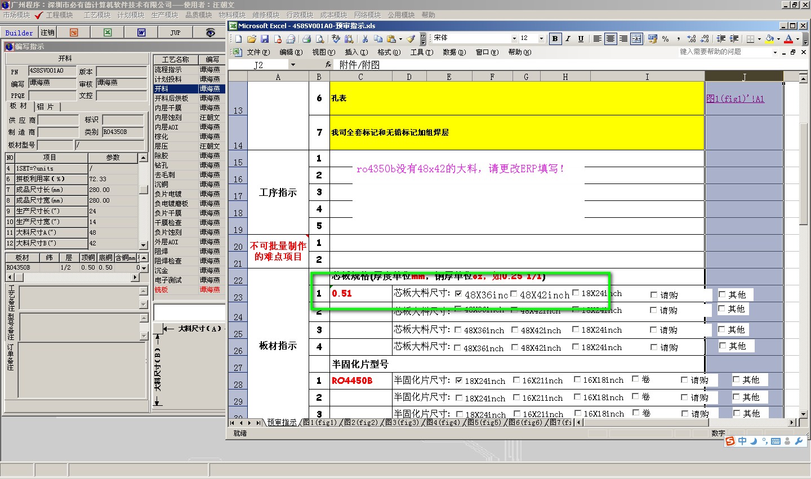811x479 pixels.
Task: Click the Increase Decimal icon
Action: [691, 39]
